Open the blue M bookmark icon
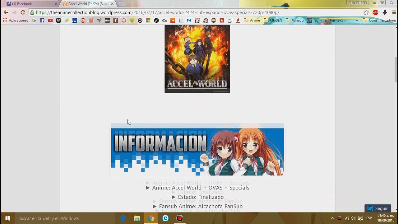Viewport: 398px width, 224px height. pos(189,21)
